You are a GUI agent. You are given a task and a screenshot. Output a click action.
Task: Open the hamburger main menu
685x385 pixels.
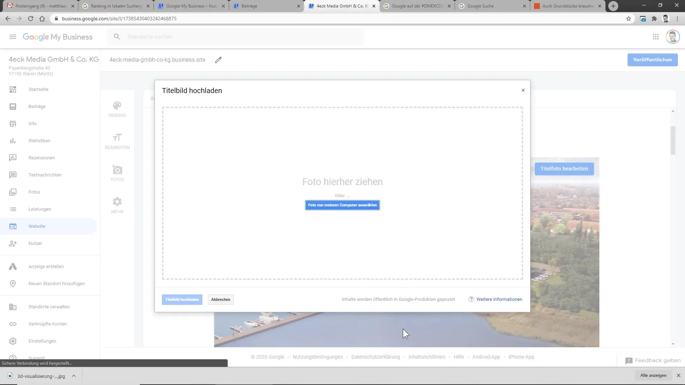[13, 37]
